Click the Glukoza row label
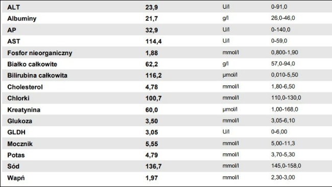 [x=20, y=121]
